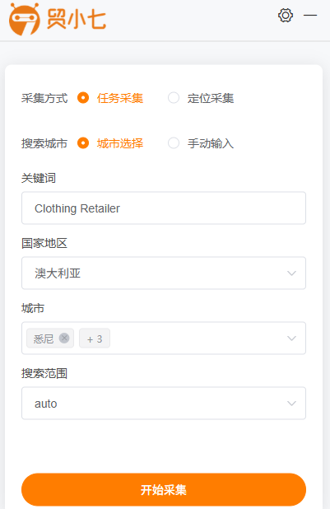Click the 悉尼 tag label
Image resolution: width=330 pixels, height=509 pixels.
pyautogui.click(x=44, y=339)
